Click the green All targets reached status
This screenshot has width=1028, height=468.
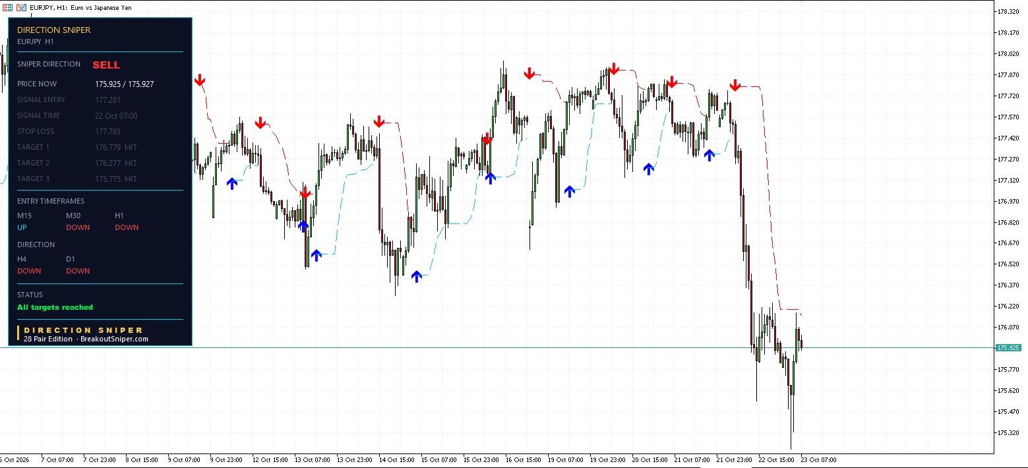(55, 307)
